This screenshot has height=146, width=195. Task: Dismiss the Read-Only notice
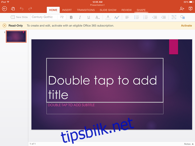[x=4, y=26]
